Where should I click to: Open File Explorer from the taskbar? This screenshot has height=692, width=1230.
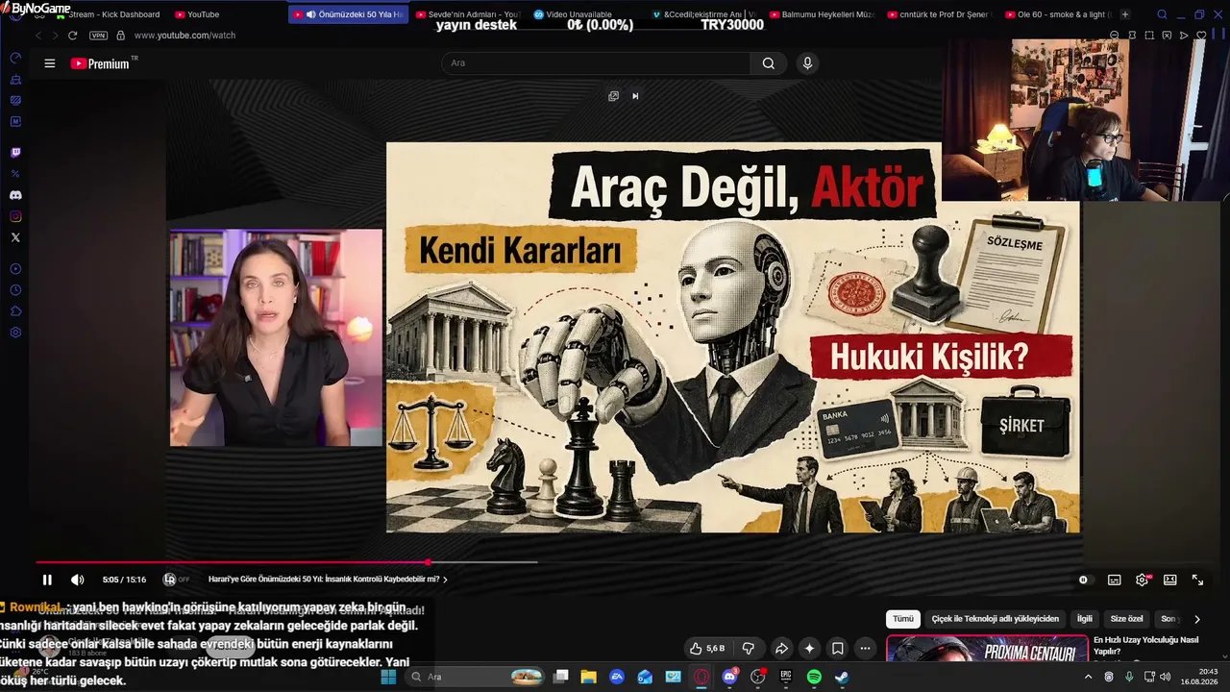tap(588, 677)
